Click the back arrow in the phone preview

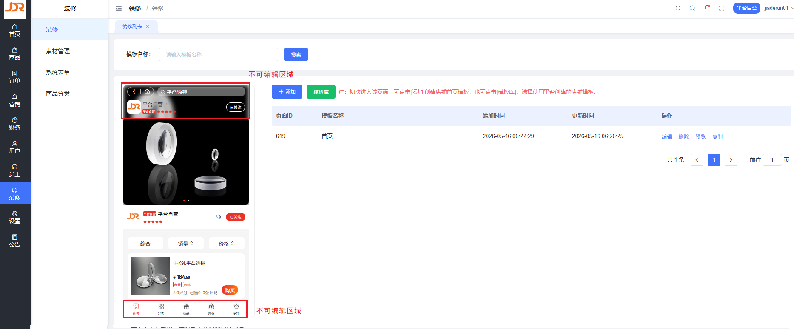[x=134, y=91]
